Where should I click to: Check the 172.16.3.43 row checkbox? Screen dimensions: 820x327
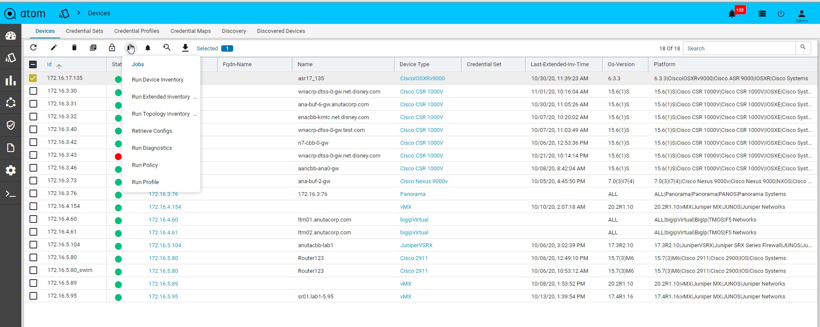[x=33, y=155]
